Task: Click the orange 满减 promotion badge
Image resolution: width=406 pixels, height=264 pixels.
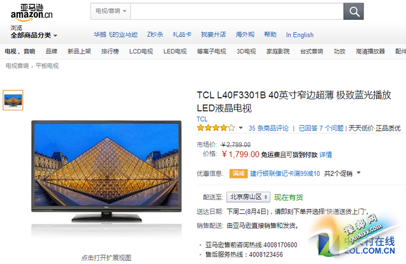Action: [x=239, y=173]
